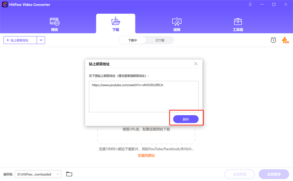Open the output folder icon
The height and width of the screenshot is (181, 293).
69,174
